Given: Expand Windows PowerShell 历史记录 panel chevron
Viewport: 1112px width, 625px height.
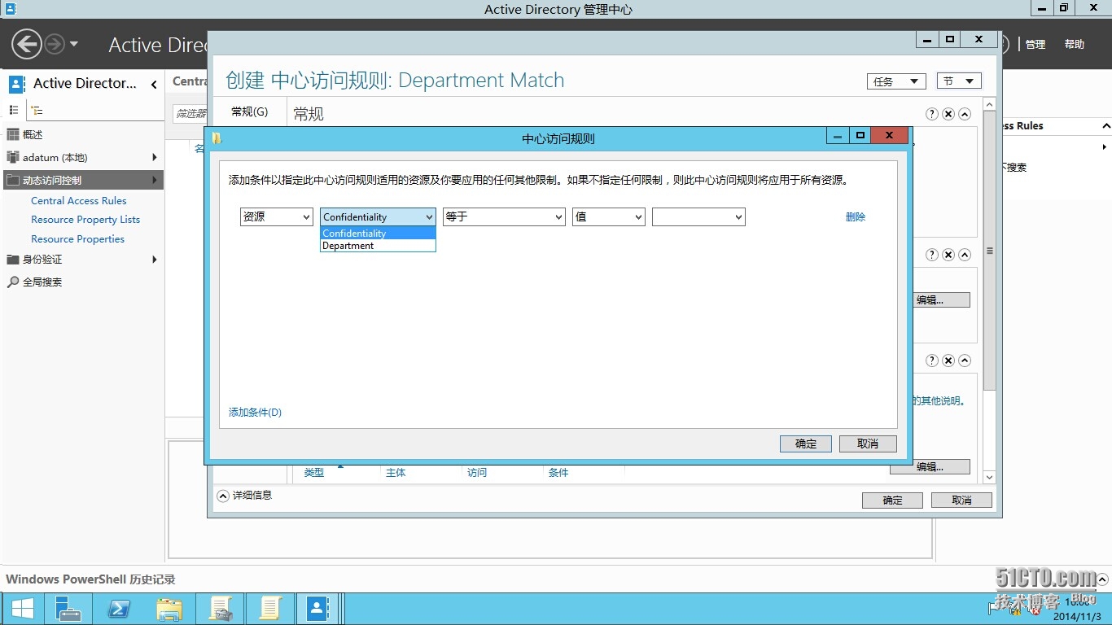Looking at the screenshot, I should pyautogui.click(x=1101, y=579).
